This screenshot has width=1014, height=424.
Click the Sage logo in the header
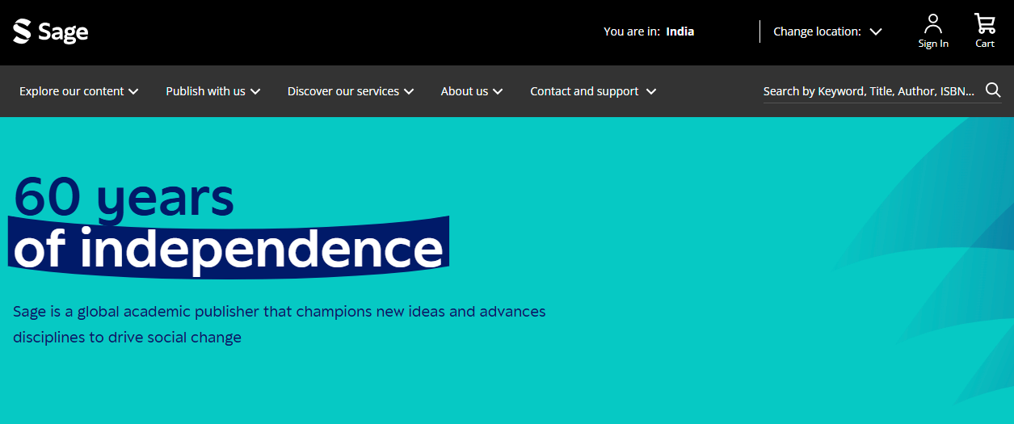50,31
